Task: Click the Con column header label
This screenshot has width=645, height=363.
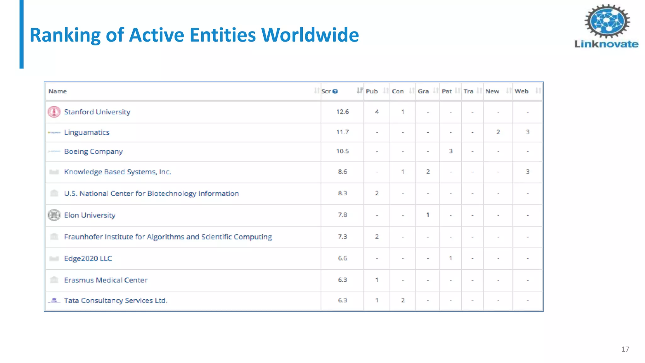Action: point(398,91)
